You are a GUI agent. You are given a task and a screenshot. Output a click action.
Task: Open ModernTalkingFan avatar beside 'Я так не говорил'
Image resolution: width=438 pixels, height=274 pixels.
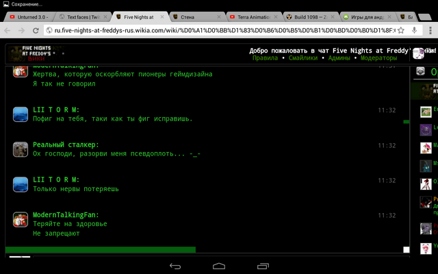(x=21, y=71)
